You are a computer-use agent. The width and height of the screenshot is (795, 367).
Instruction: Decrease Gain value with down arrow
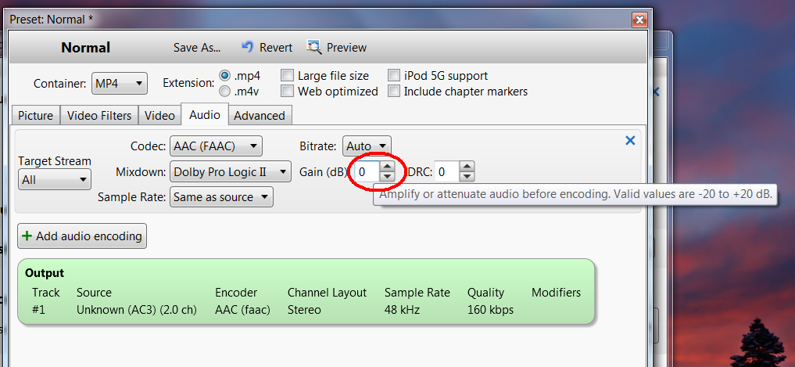coord(388,176)
